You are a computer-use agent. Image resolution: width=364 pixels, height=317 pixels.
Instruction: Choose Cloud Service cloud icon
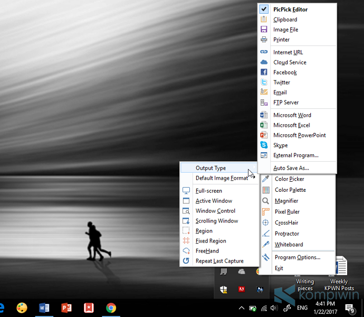[264, 62]
